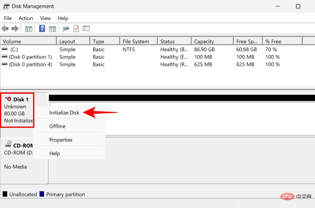Select Offline in the context menu

(57, 126)
